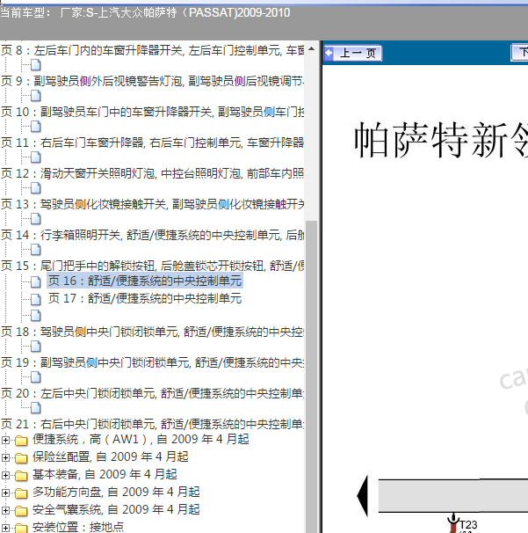Expand the 保险丝配置 folder node
The width and height of the screenshot is (528, 533).
point(5,458)
